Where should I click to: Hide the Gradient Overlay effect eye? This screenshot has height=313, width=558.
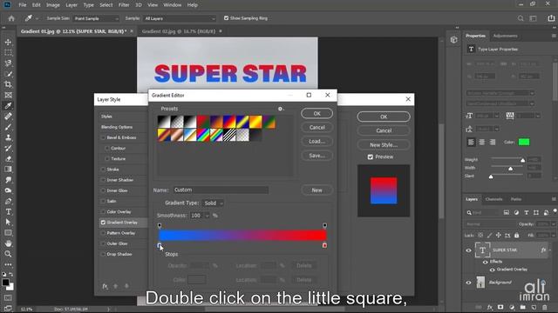tap(492, 270)
